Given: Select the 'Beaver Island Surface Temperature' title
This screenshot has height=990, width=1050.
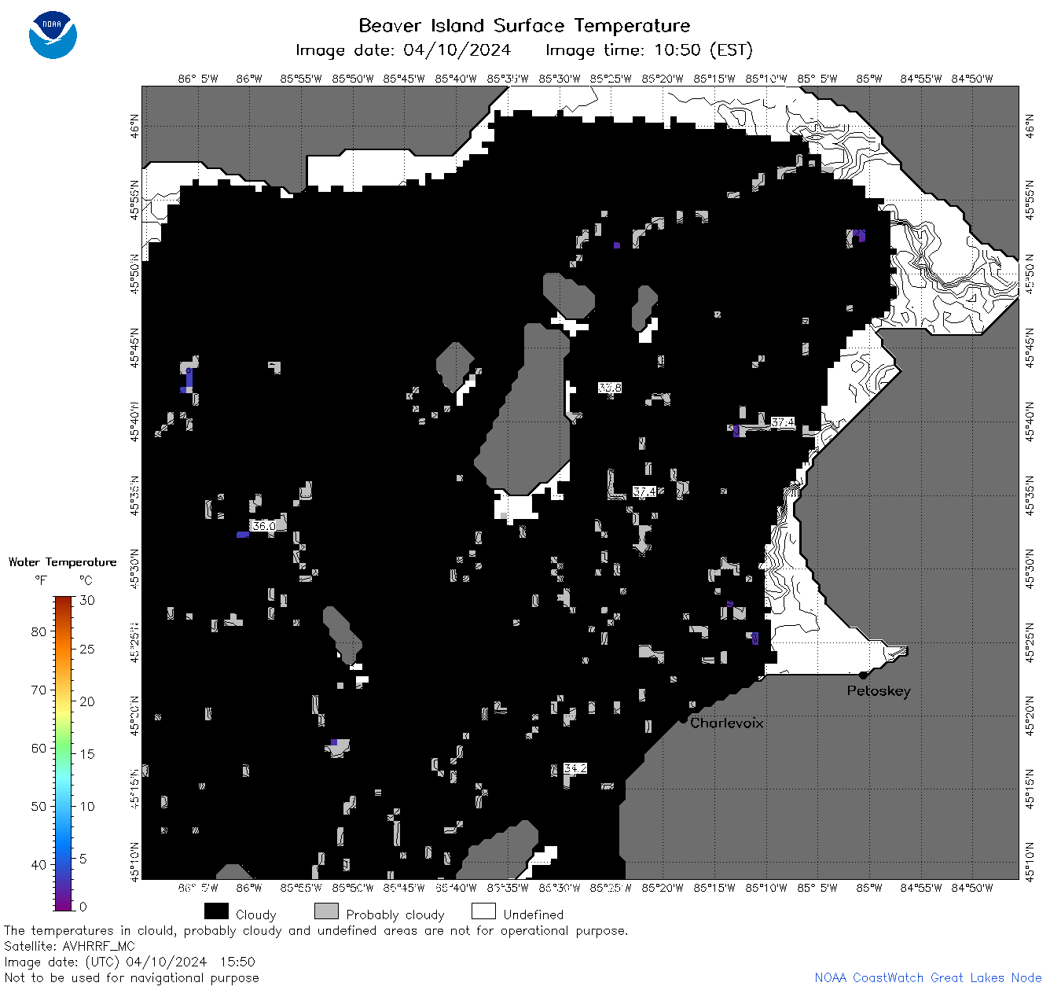Looking at the screenshot, I should coord(524,25).
